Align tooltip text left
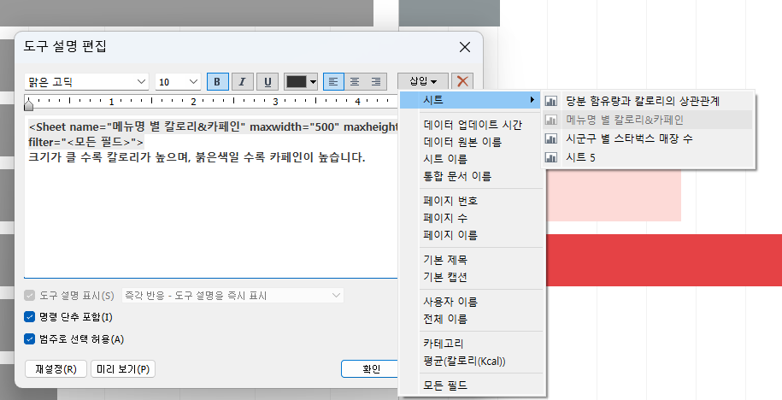 tap(333, 82)
